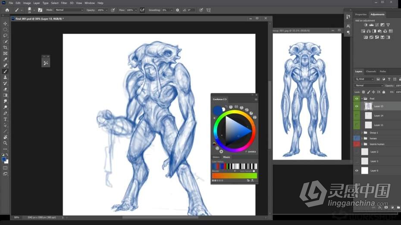Screen dimensions: 401x225
Task: Enable airbrush build-up effect icon
Action: pyautogui.click(x=142, y=10)
